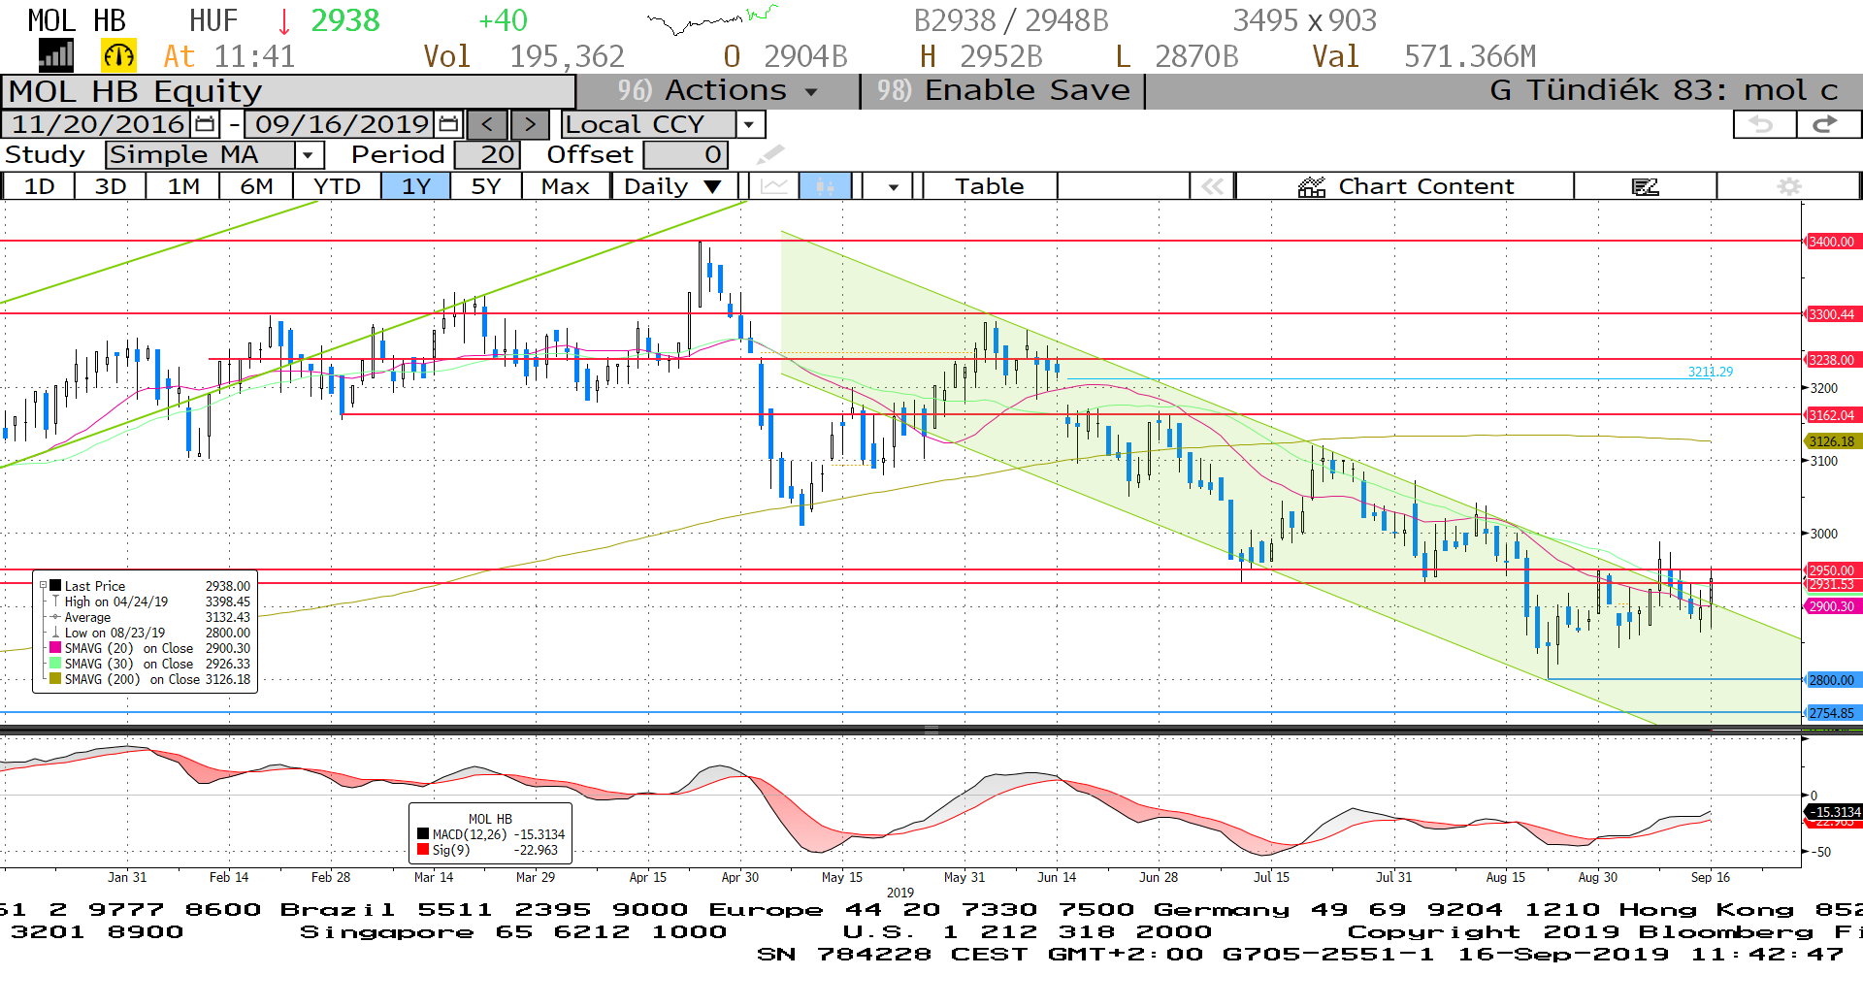
Task: Click 98) Enable Save button
Action: (x=1002, y=90)
